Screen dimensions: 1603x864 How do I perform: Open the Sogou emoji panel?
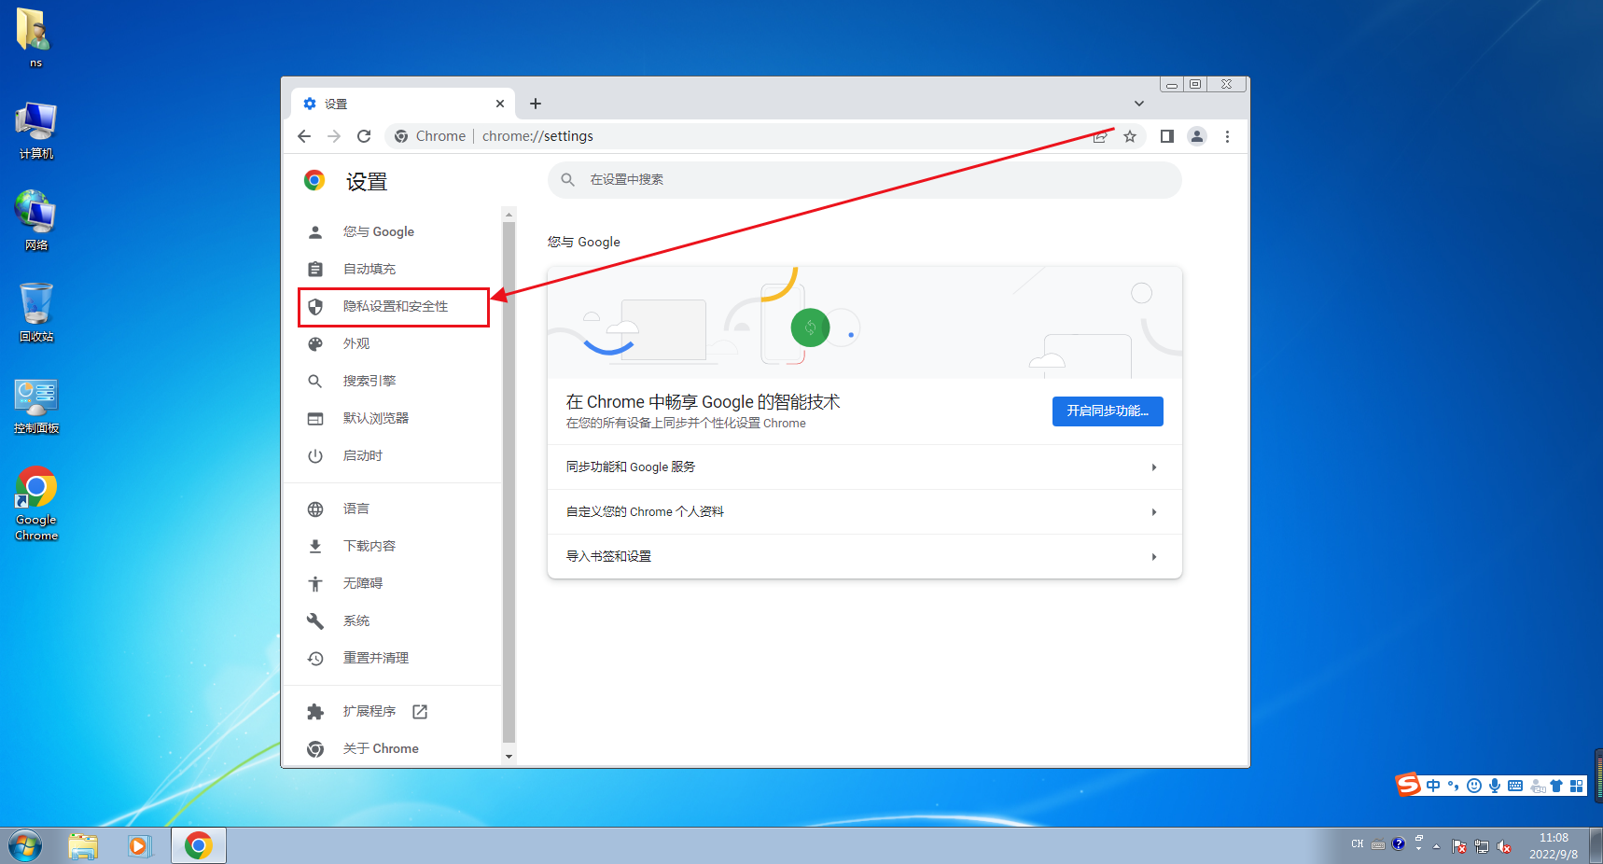tap(1474, 786)
